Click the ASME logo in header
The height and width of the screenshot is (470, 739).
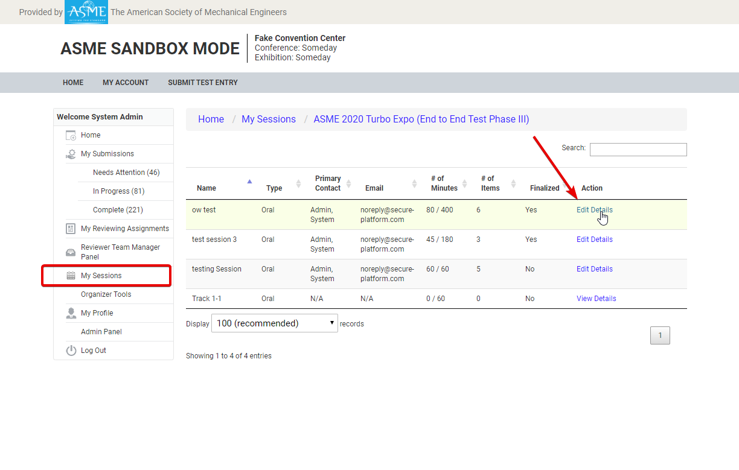tap(86, 12)
